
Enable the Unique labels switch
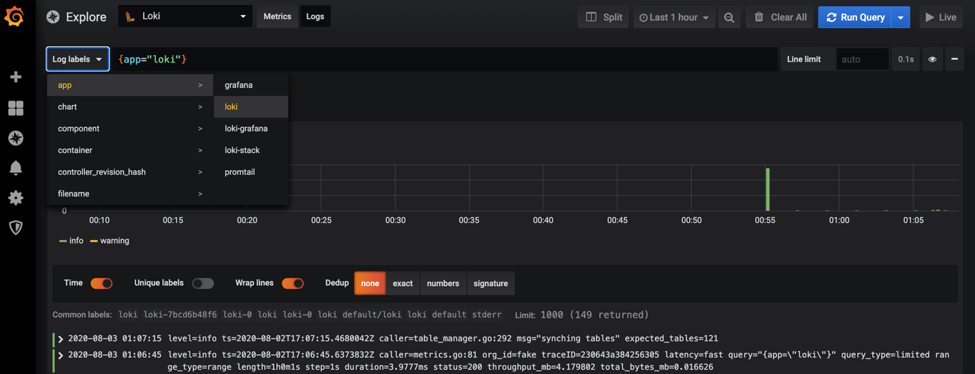(x=203, y=283)
